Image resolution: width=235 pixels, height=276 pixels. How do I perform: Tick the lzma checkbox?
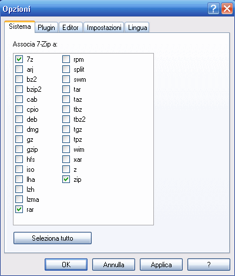tap(19, 199)
